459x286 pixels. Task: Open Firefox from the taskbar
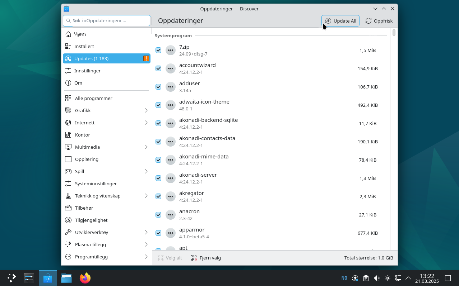pos(85,278)
